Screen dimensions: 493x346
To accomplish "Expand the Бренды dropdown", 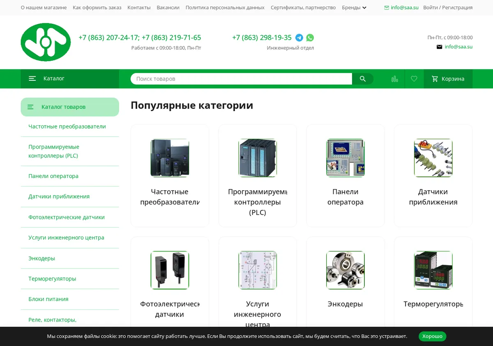I will [354, 7].
